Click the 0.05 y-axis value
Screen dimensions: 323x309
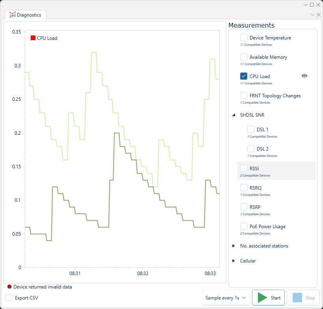(x=17, y=234)
